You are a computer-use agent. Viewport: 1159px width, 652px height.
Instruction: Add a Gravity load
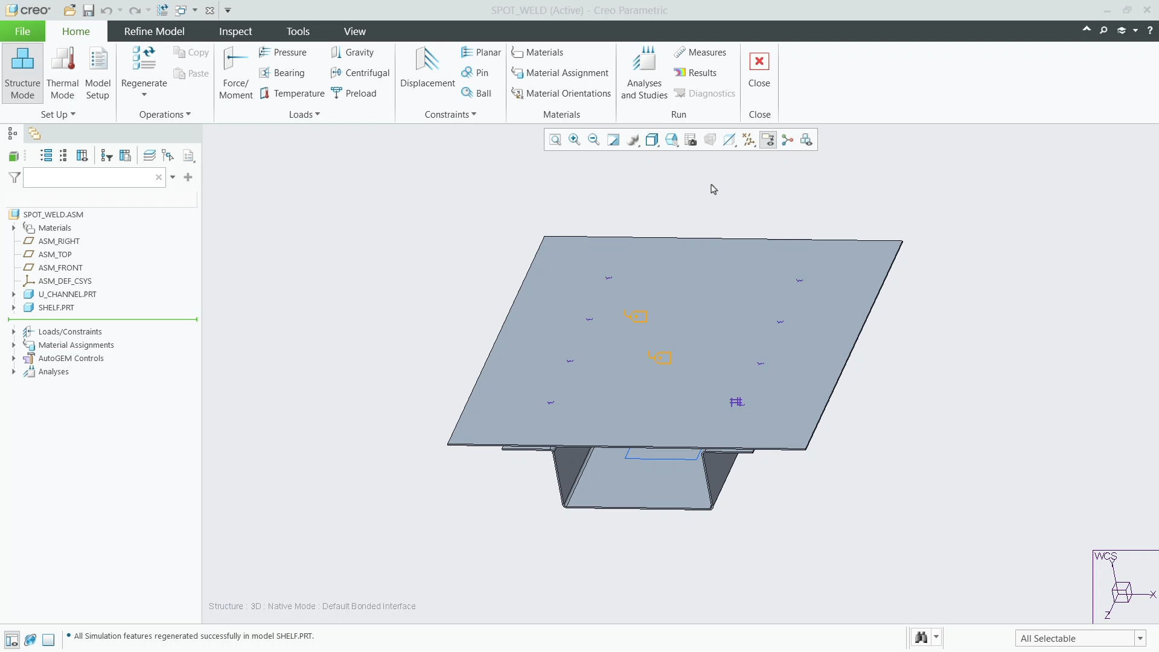pos(353,53)
